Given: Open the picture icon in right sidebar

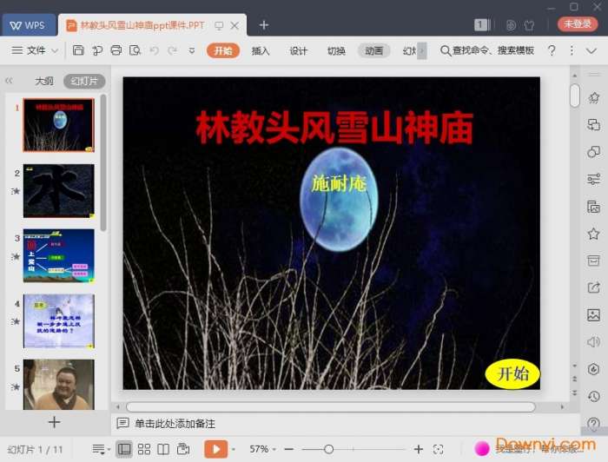Looking at the screenshot, I should [x=593, y=314].
